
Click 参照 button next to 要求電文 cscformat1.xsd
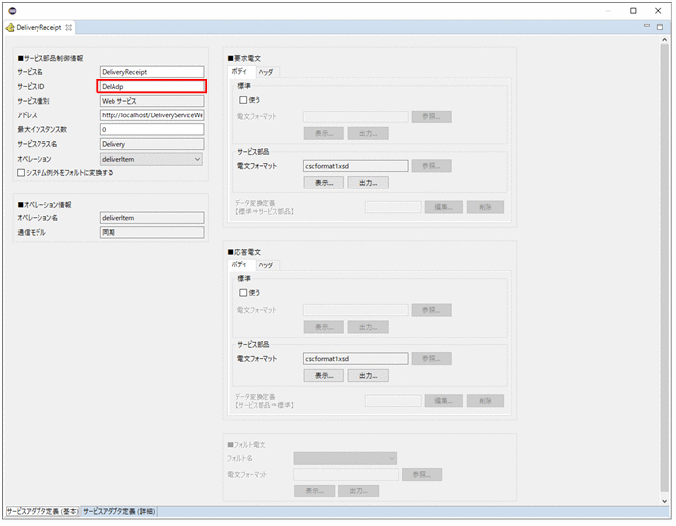point(431,166)
